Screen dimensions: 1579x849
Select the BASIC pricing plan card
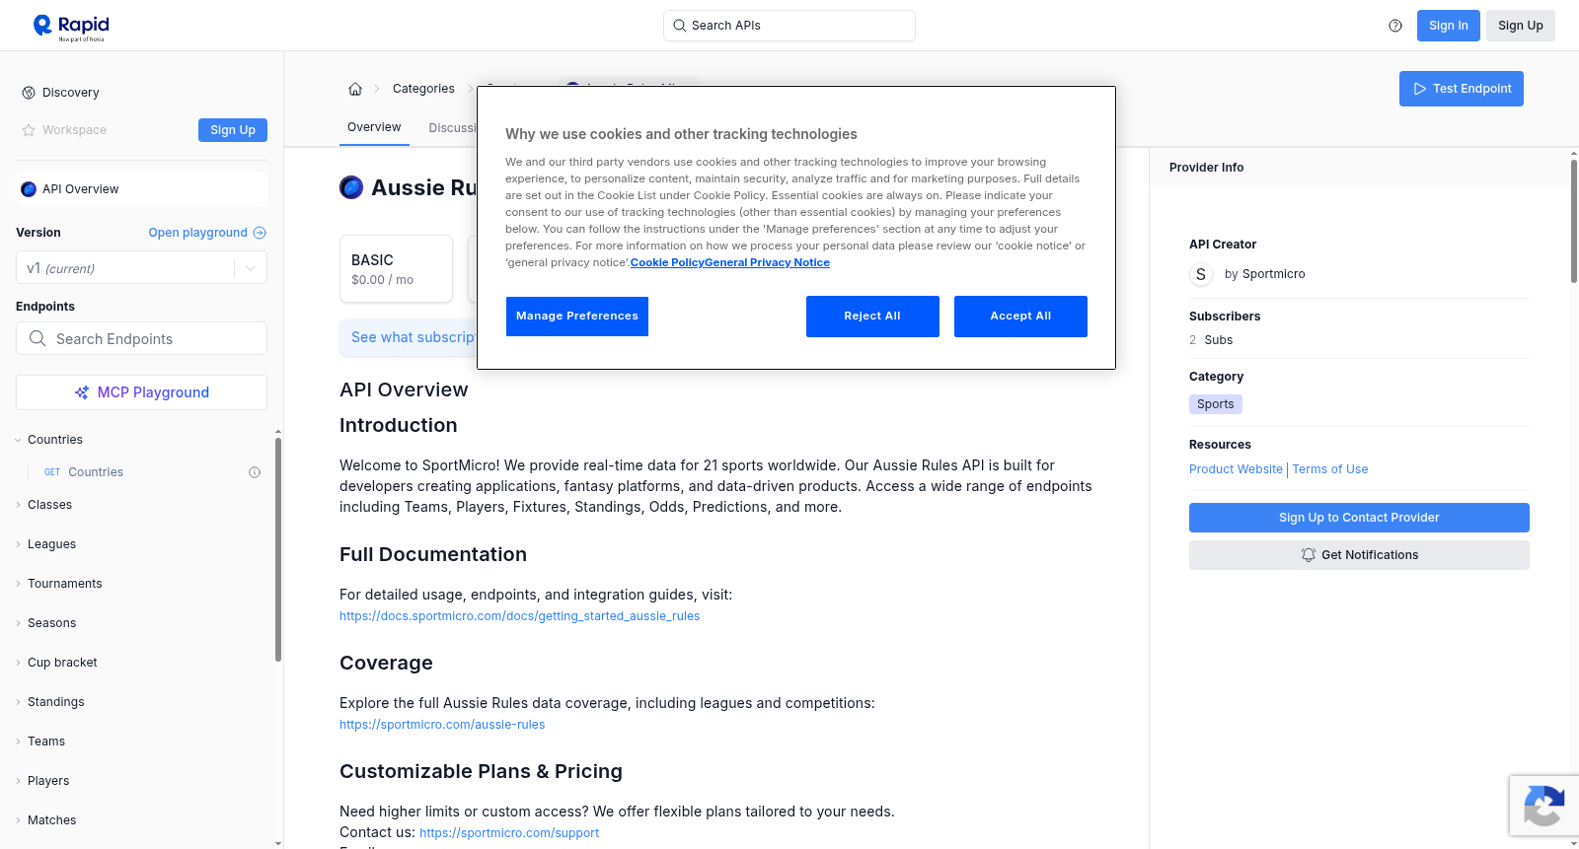(x=396, y=268)
